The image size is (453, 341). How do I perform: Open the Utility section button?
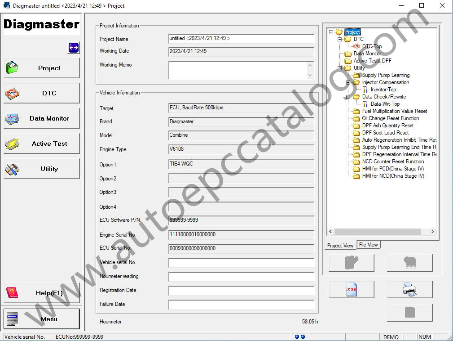tap(42, 169)
